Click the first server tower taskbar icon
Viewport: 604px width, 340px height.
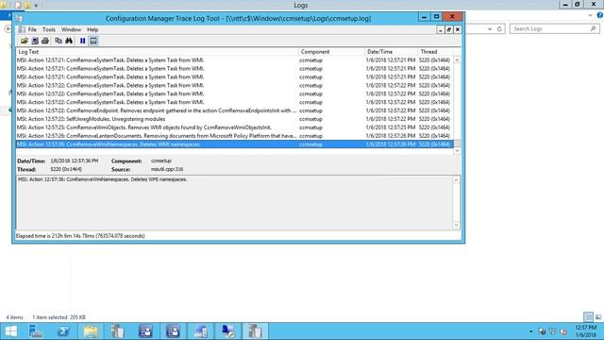[x=118, y=331]
